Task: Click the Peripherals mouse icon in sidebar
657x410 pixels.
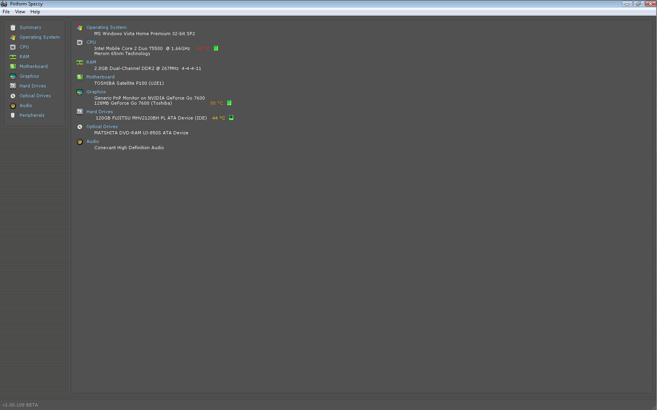Action: [x=13, y=115]
